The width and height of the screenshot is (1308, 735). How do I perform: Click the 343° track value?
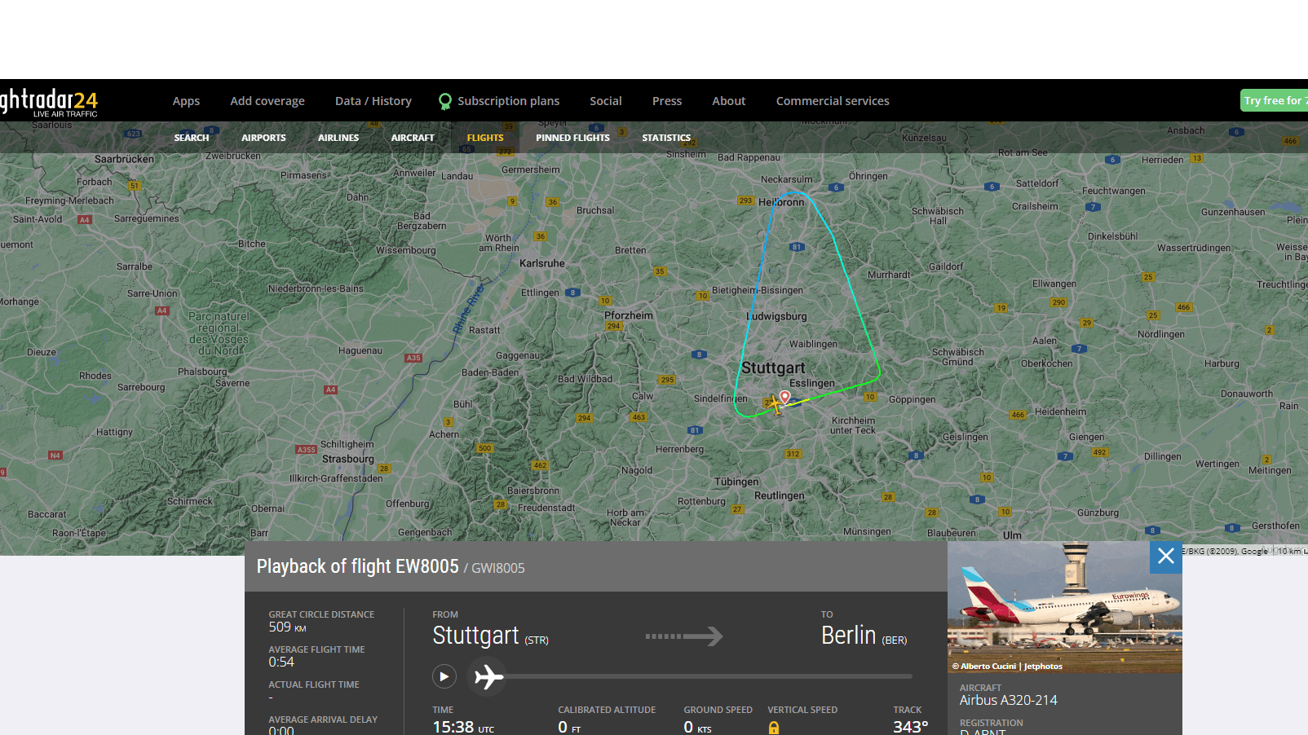(x=910, y=727)
